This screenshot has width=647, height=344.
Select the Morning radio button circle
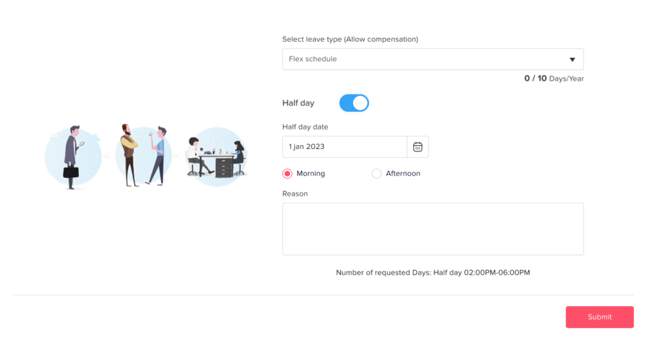pyautogui.click(x=287, y=174)
